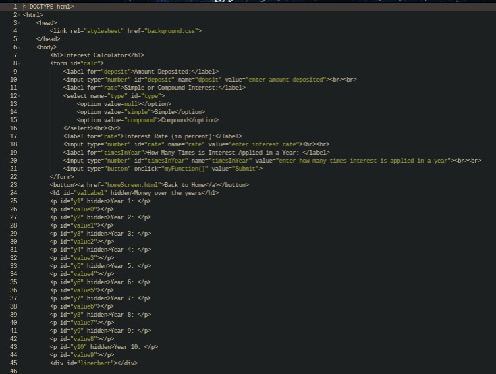Click the Year 2: paragraph text
This screenshot has height=374, width=496.
click(x=122, y=217)
